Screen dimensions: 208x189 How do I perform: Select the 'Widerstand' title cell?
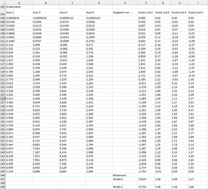click(13, 7)
